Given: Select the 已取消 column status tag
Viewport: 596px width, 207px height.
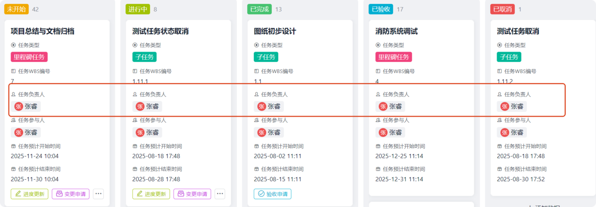Looking at the screenshot, I should tap(503, 9).
